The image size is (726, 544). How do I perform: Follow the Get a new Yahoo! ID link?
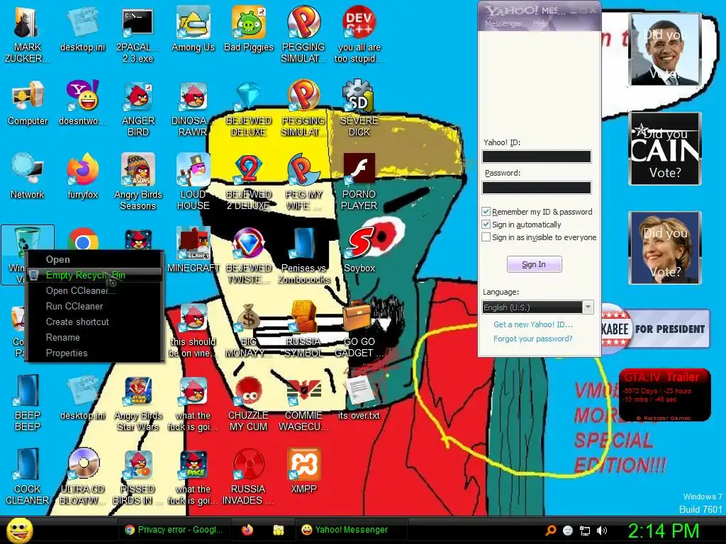click(533, 324)
